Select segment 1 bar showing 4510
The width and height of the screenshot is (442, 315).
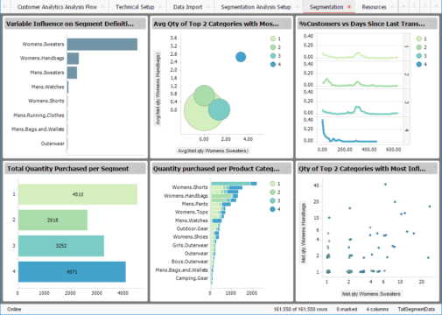pos(78,194)
